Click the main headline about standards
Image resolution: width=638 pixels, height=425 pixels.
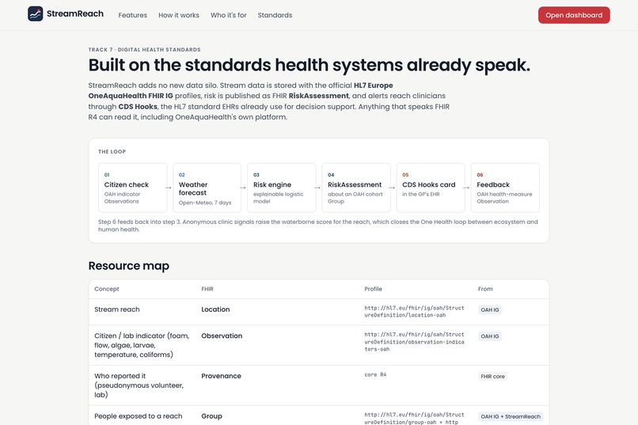(x=310, y=65)
